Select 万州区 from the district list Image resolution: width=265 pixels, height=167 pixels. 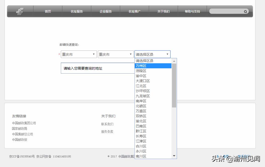[141, 66]
